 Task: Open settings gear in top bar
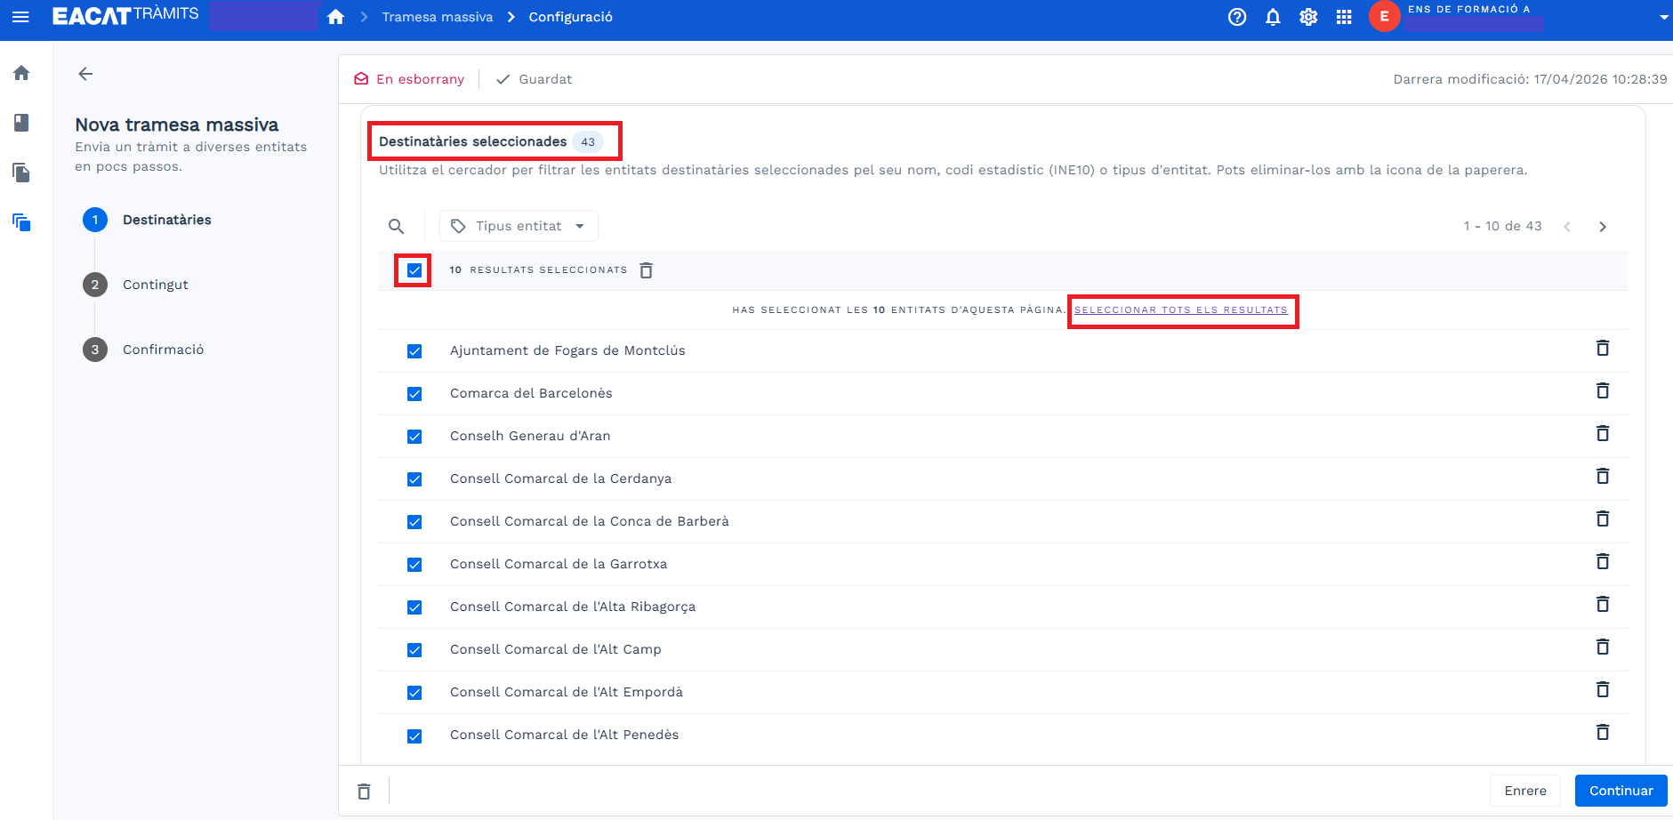click(x=1308, y=17)
